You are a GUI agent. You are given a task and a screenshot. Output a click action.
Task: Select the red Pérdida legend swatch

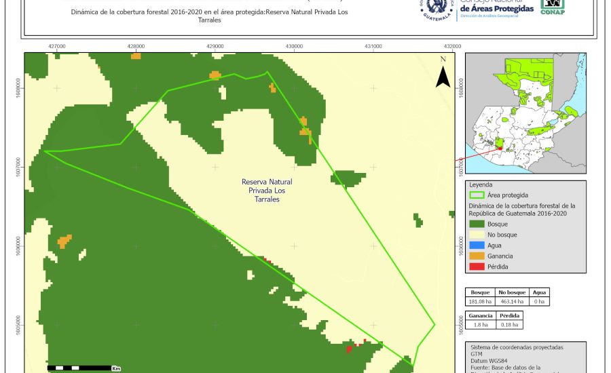click(x=477, y=267)
